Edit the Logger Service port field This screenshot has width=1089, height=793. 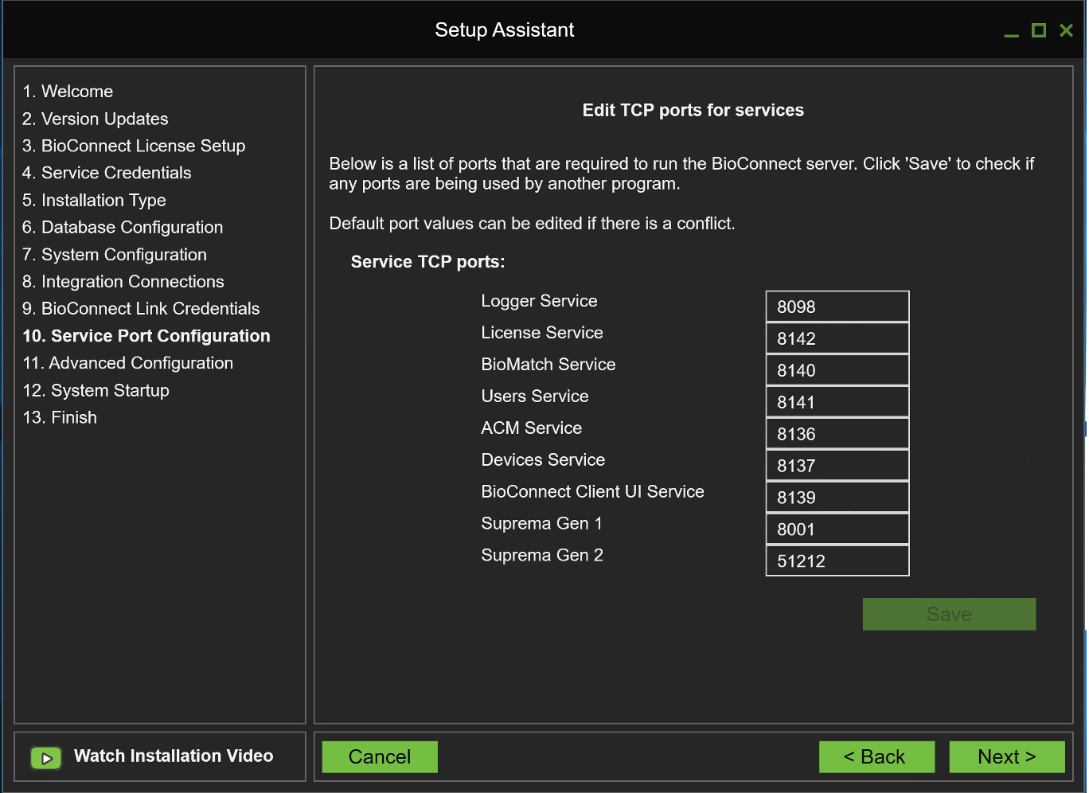click(x=837, y=306)
